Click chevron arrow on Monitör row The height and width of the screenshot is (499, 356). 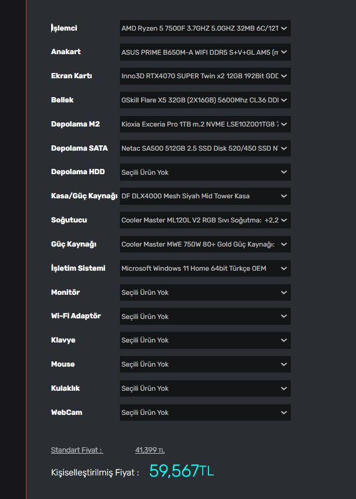pos(284,292)
